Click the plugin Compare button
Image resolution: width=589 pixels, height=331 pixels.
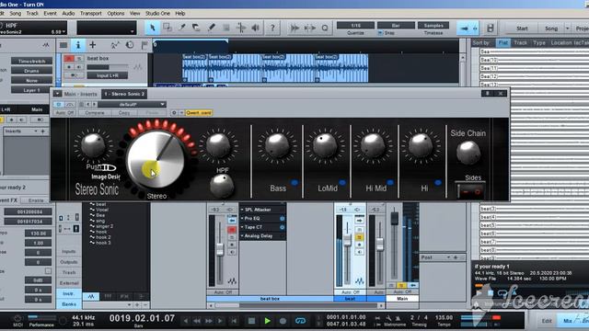coord(95,112)
